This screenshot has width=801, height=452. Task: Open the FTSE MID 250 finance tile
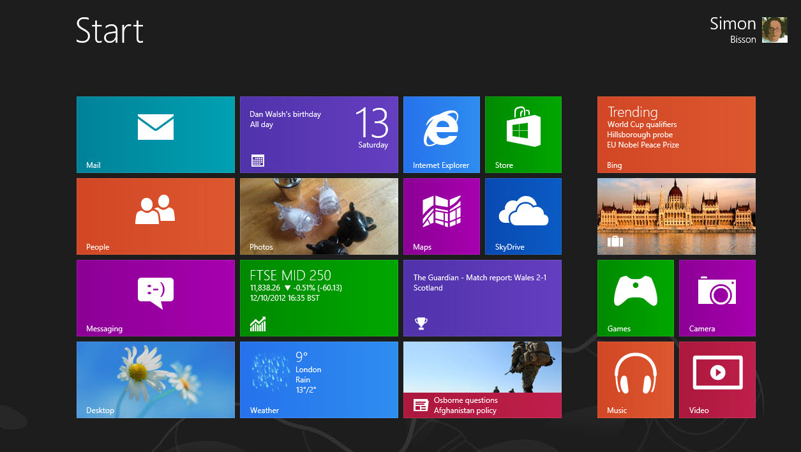(x=319, y=298)
